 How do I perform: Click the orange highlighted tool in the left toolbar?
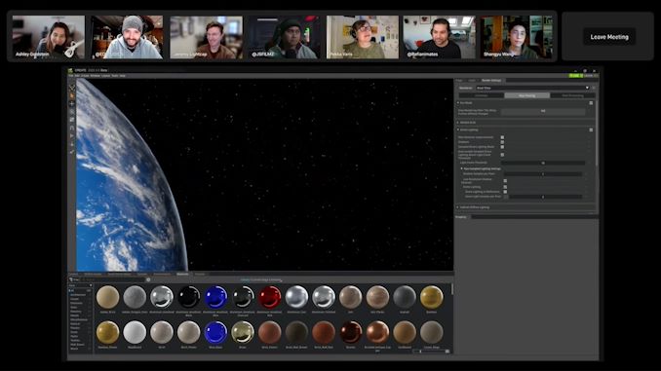[x=72, y=95]
